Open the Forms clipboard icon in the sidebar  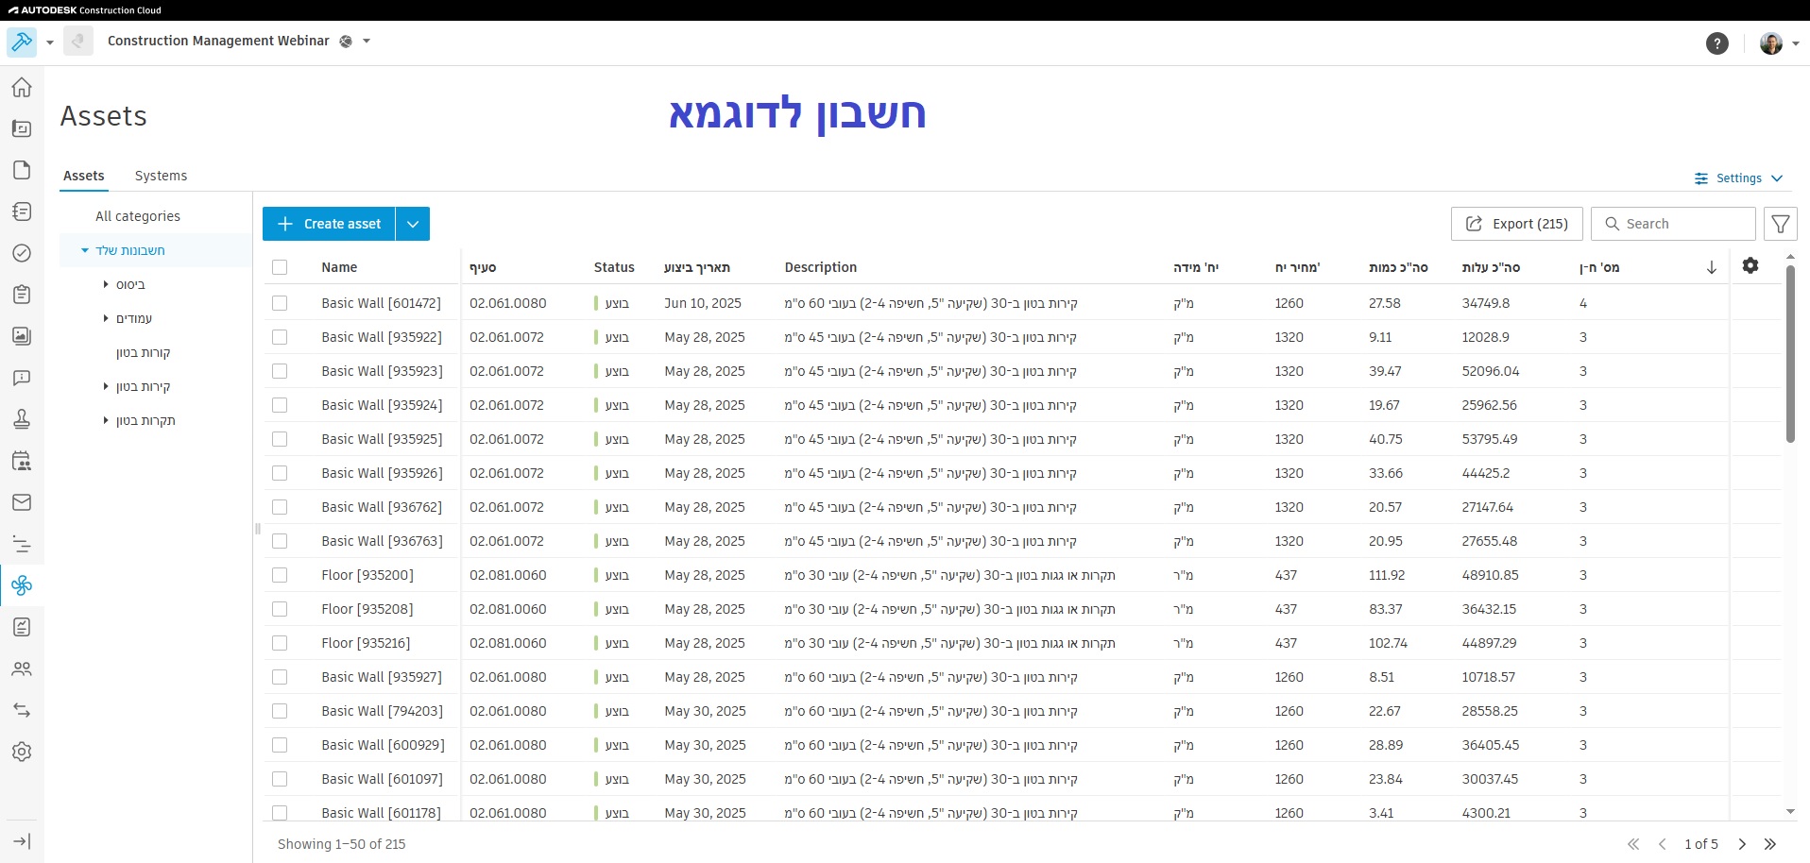[22, 295]
